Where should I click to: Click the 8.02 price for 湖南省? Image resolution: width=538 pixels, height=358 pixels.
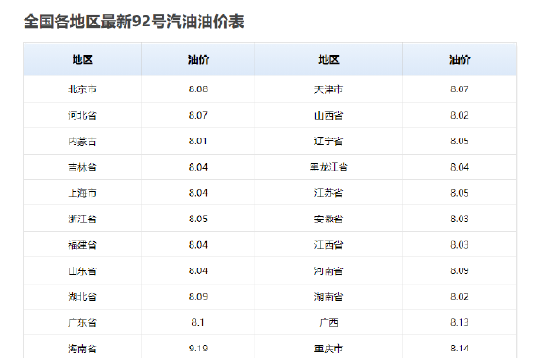[x=460, y=297]
